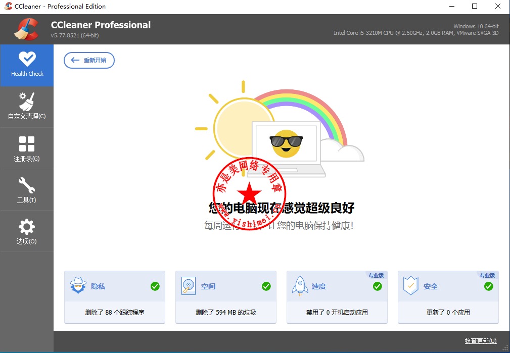Viewport: 510px width, 353px height.
Task: Select 禁用了 0 开机启动应用 result text
Action: 337,313
